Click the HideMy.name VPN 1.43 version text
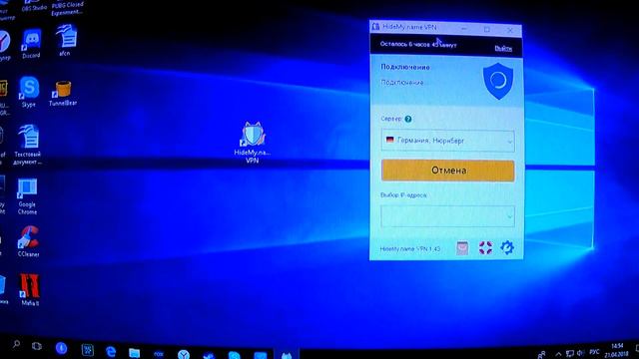The height and width of the screenshot is (359, 639). [x=410, y=248]
